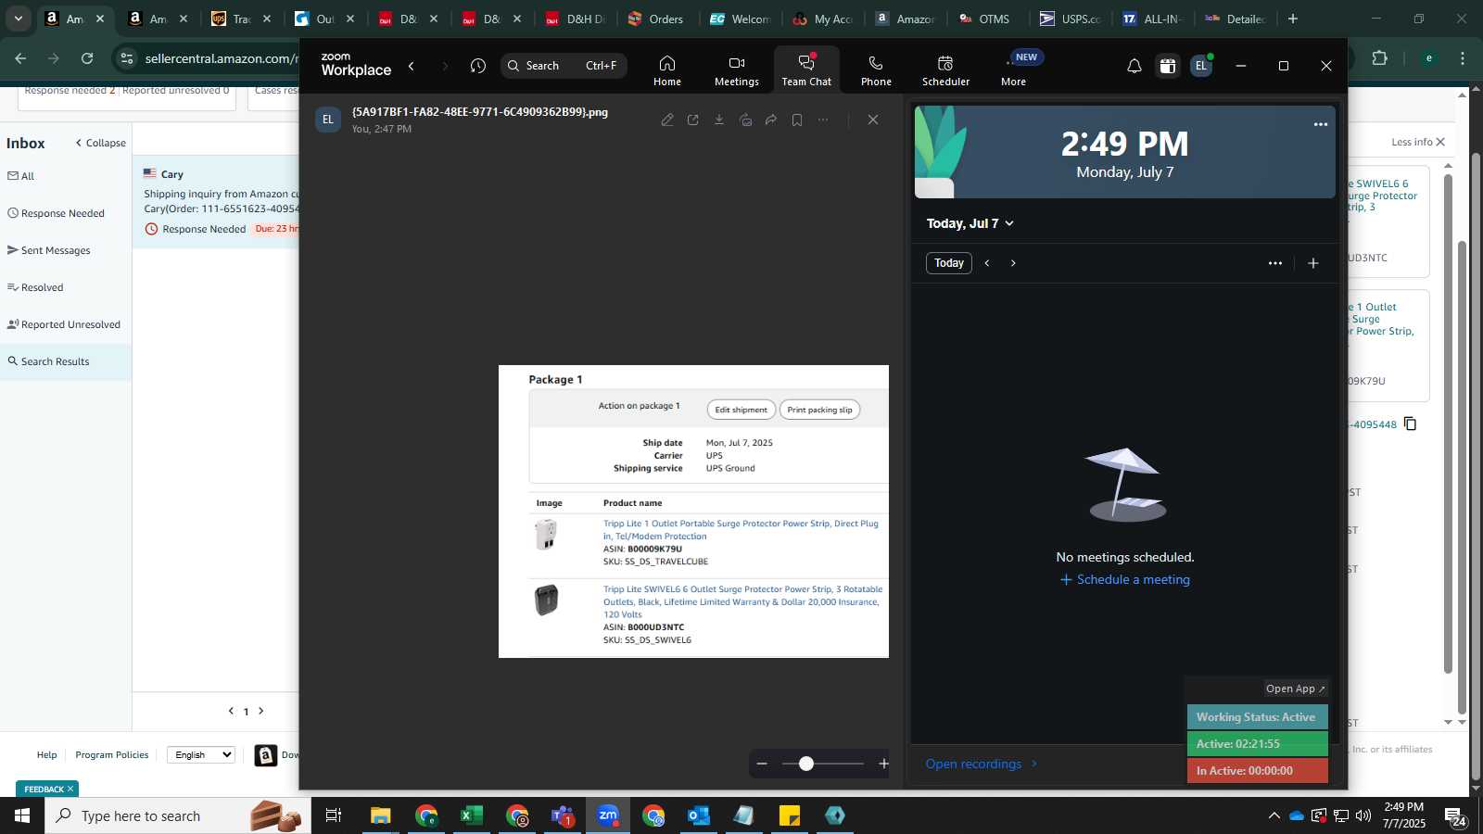Open image in new window icon

pyautogui.click(x=693, y=120)
